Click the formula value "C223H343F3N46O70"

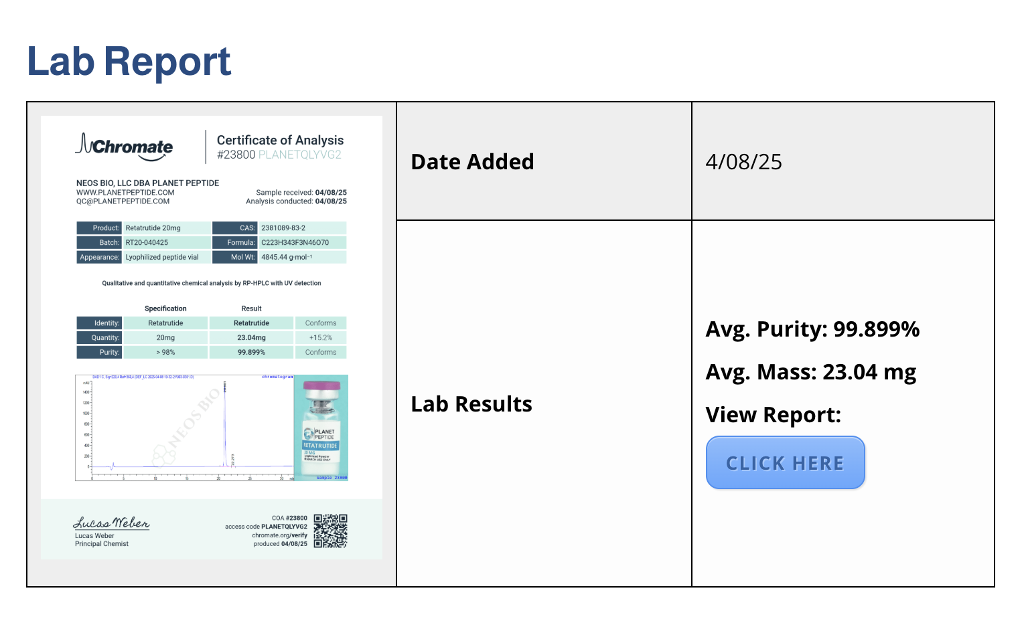click(x=295, y=242)
